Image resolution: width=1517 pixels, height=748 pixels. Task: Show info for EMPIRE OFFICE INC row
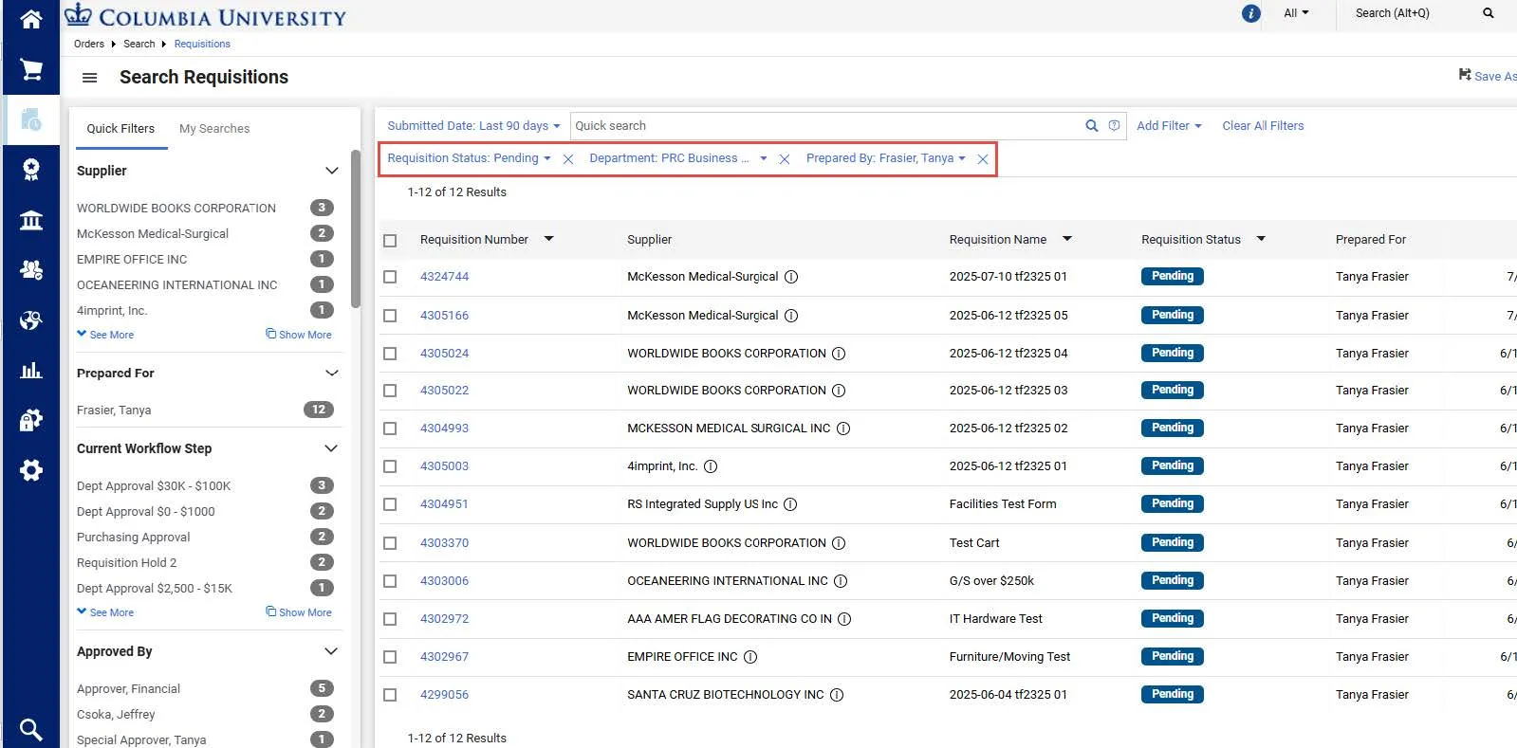pyautogui.click(x=750, y=657)
